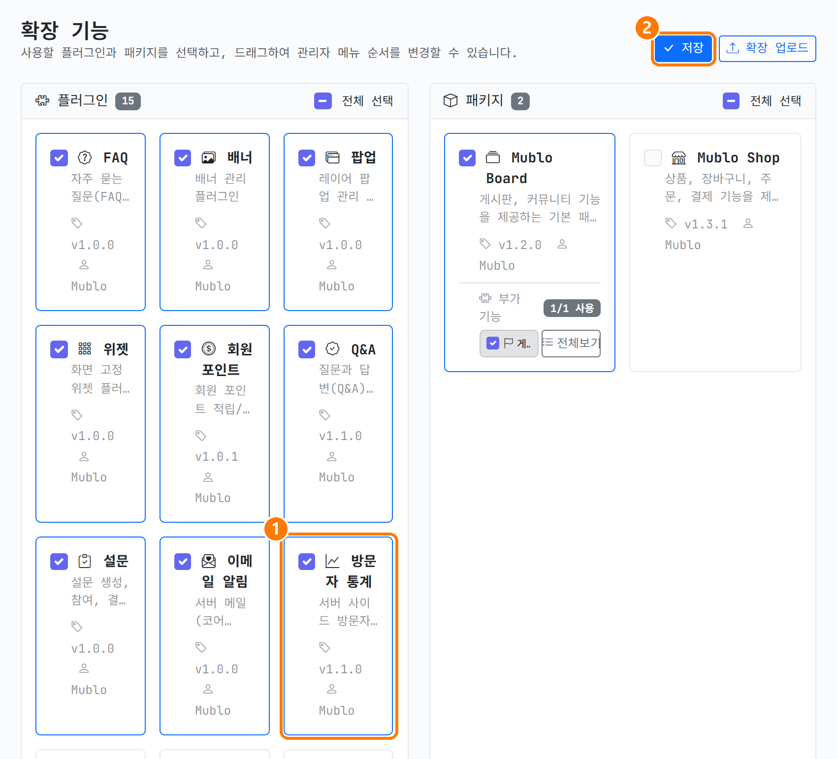Viewport: 837px width, 759px height.
Task: Click the "v1.3.1" version text
Action: pyautogui.click(x=706, y=224)
